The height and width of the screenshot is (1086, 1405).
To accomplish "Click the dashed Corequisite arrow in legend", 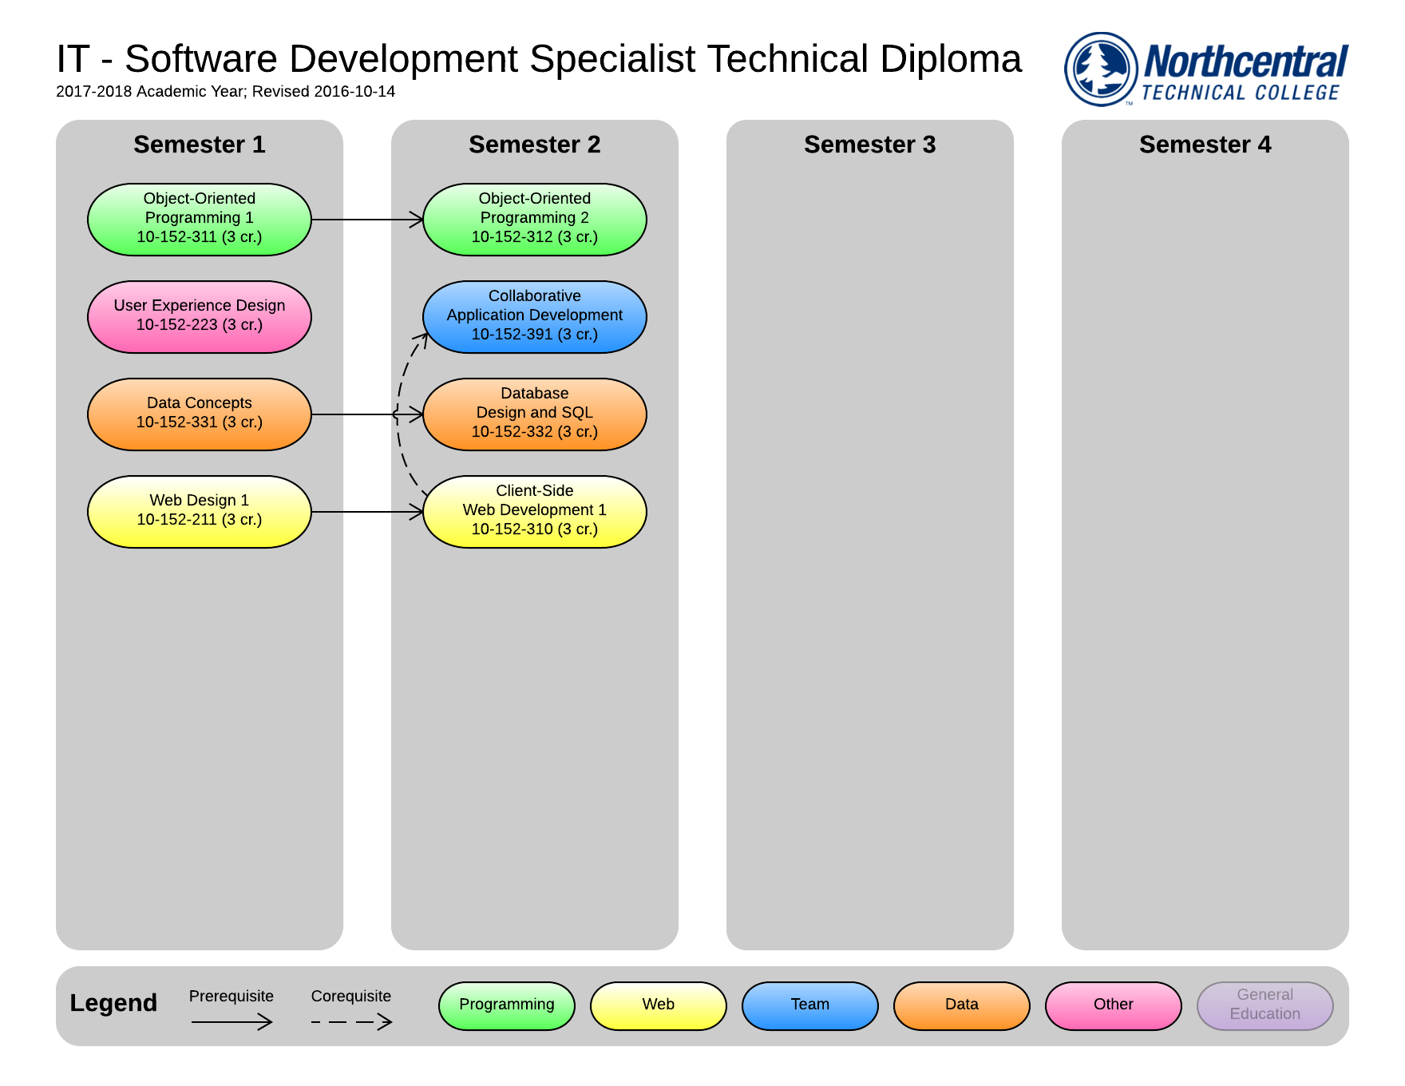I will [351, 1021].
